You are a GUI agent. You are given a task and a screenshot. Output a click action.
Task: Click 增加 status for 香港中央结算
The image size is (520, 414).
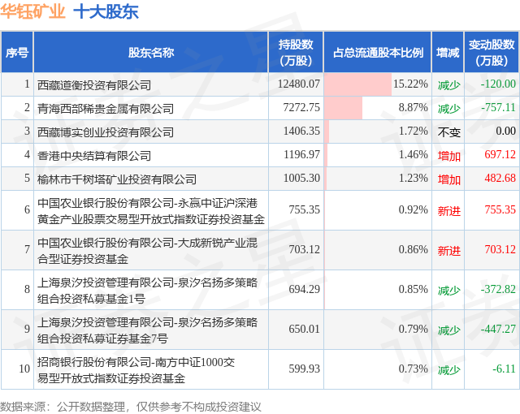tap(448, 156)
